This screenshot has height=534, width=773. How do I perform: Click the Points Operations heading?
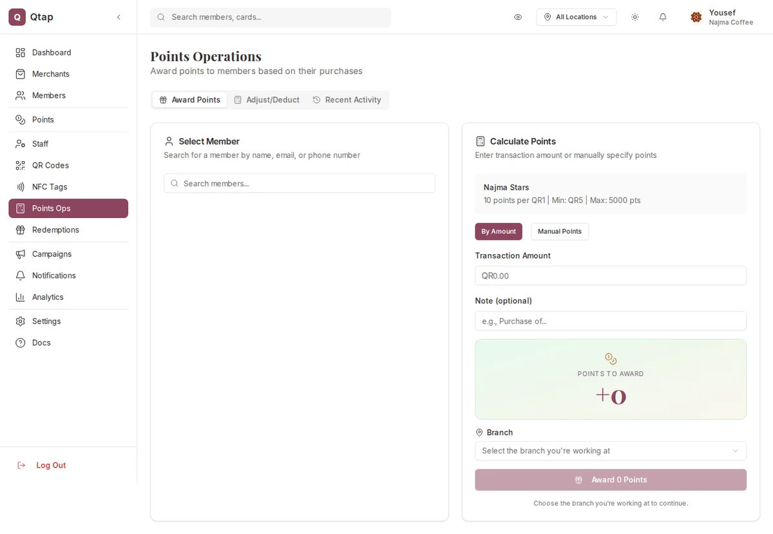(206, 56)
